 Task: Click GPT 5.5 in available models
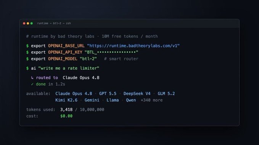pos(108,93)
